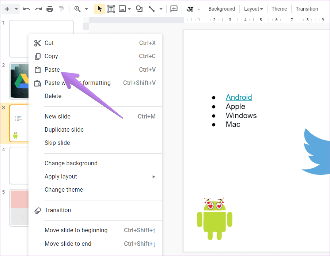Screen dimensions: 330x256
Task: Click the Zoom magnifier icon
Action: (x=77, y=9)
